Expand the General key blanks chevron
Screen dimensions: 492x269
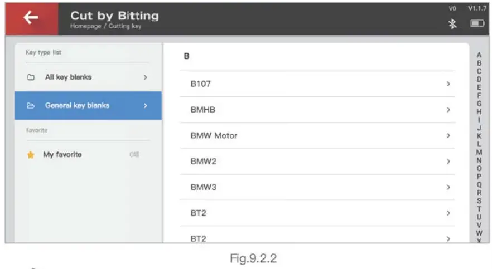[146, 106]
